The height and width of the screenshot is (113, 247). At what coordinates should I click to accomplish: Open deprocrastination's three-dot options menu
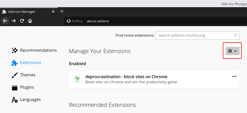pyautogui.click(x=234, y=76)
